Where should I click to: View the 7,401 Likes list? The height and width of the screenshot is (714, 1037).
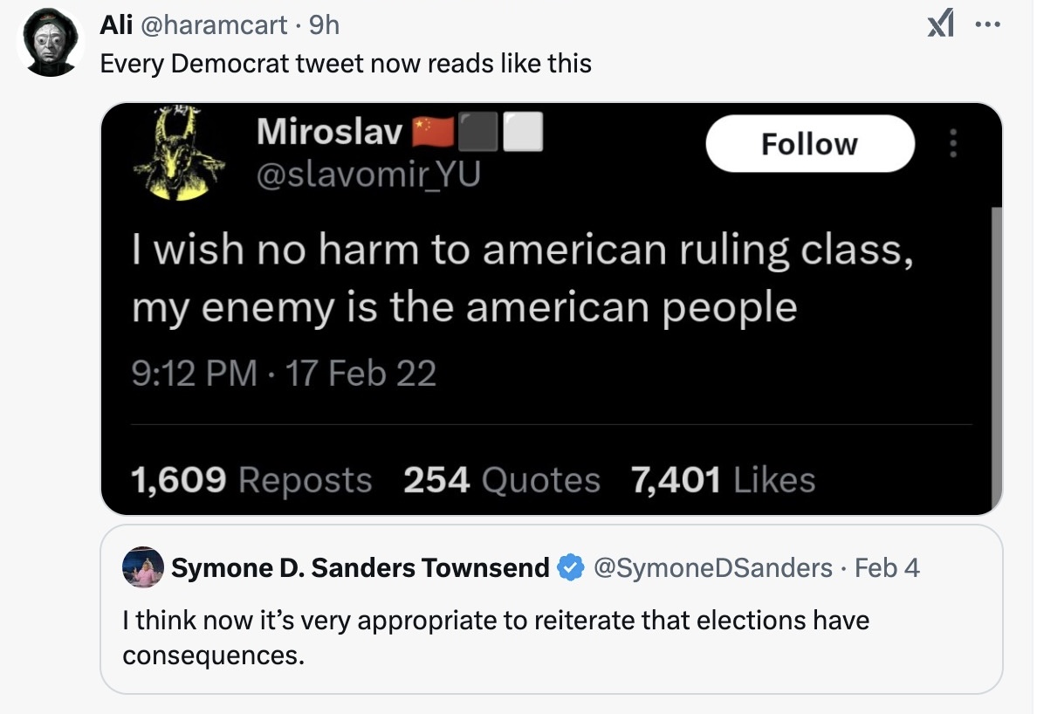(724, 480)
